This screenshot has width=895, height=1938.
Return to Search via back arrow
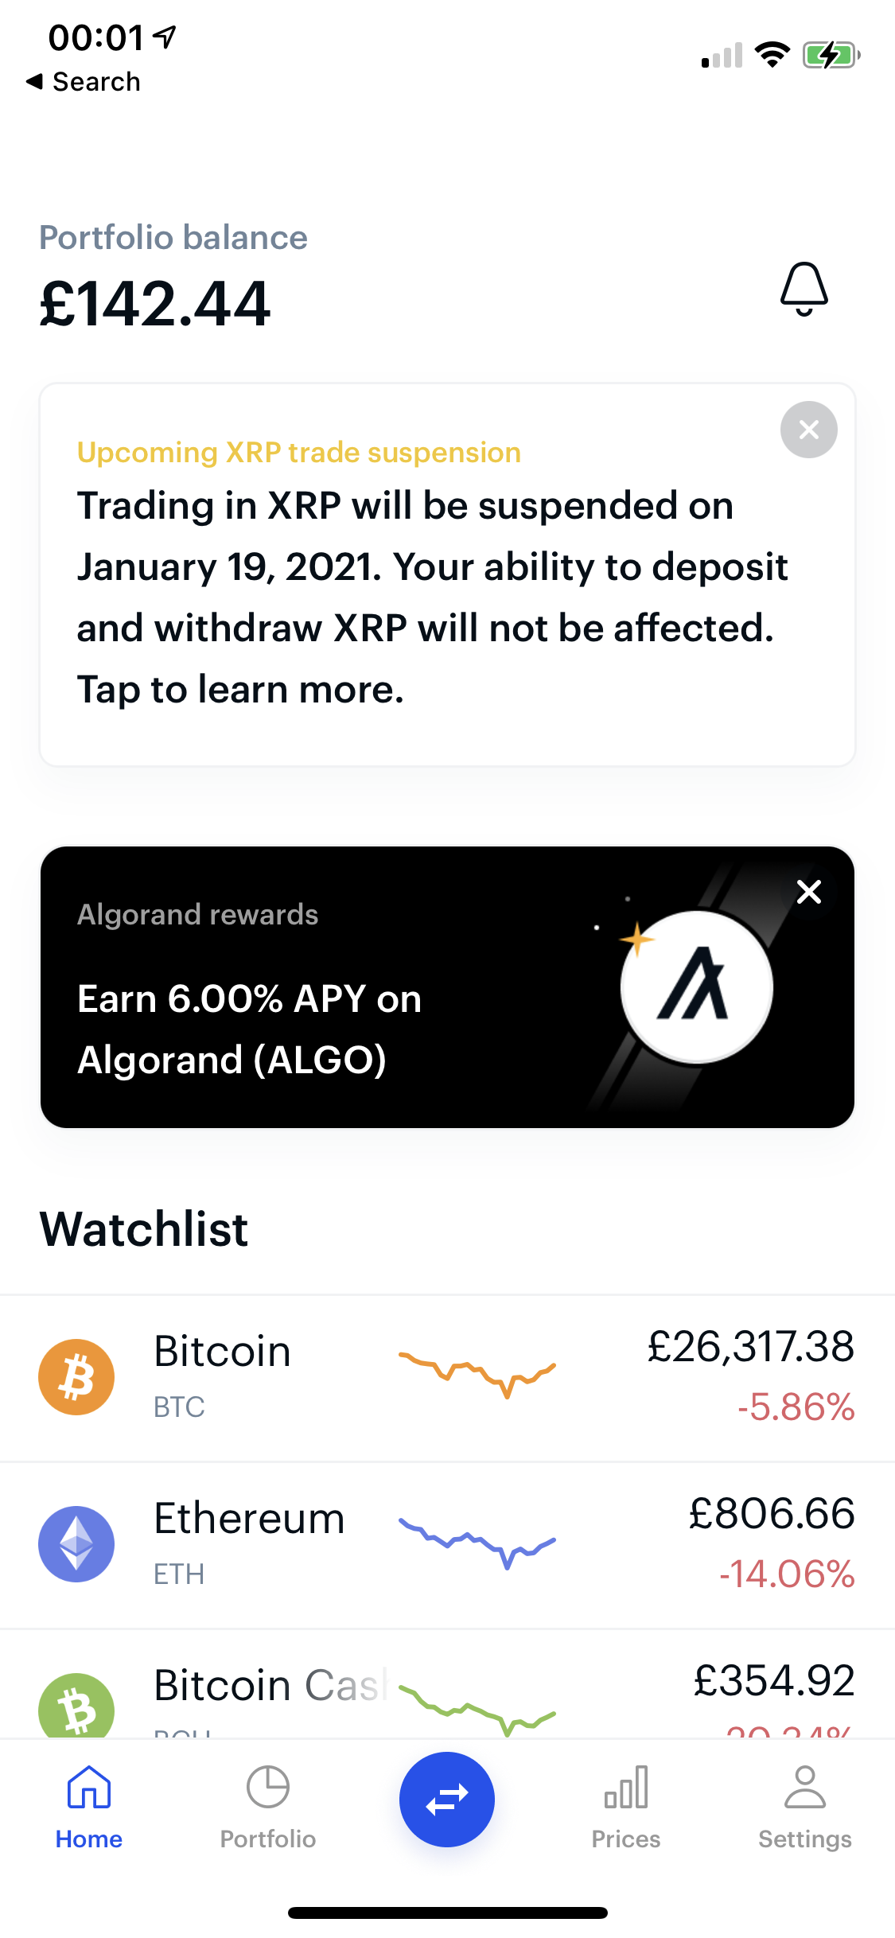83,81
